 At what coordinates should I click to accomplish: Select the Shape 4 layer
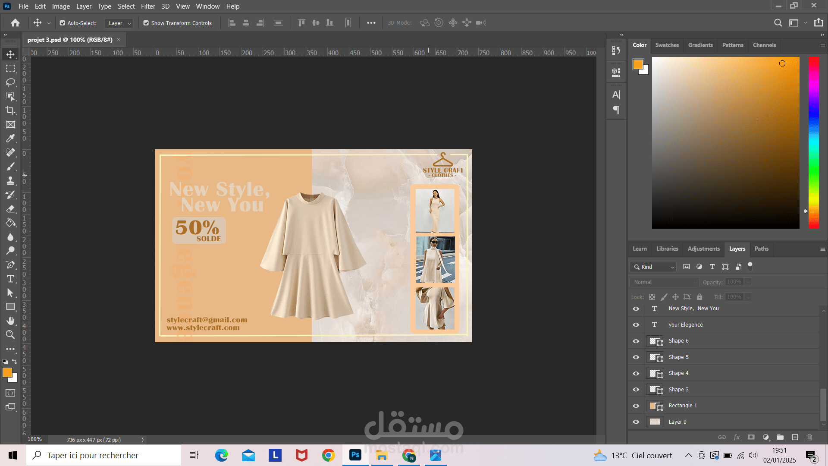(678, 373)
